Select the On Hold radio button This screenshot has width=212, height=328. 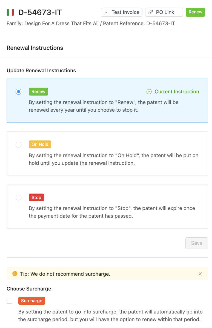click(x=18, y=144)
